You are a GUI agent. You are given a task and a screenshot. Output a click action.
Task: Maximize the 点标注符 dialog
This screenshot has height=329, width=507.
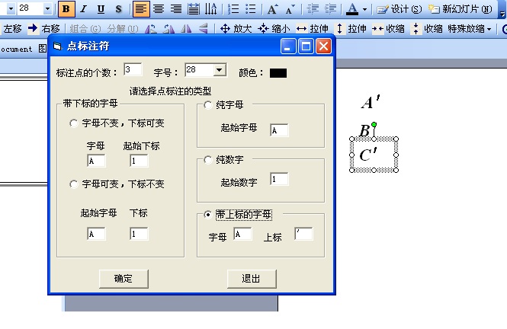coord(306,46)
